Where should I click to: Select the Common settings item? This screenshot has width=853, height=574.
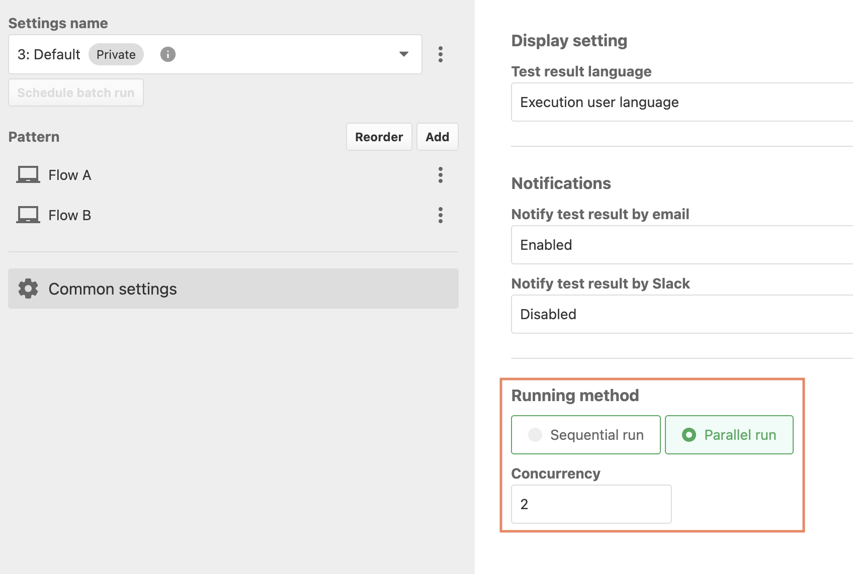pyautogui.click(x=233, y=289)
